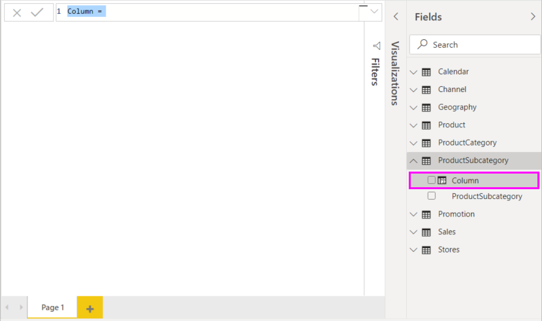Switch to the Page 1 tab

pos(52,307)
